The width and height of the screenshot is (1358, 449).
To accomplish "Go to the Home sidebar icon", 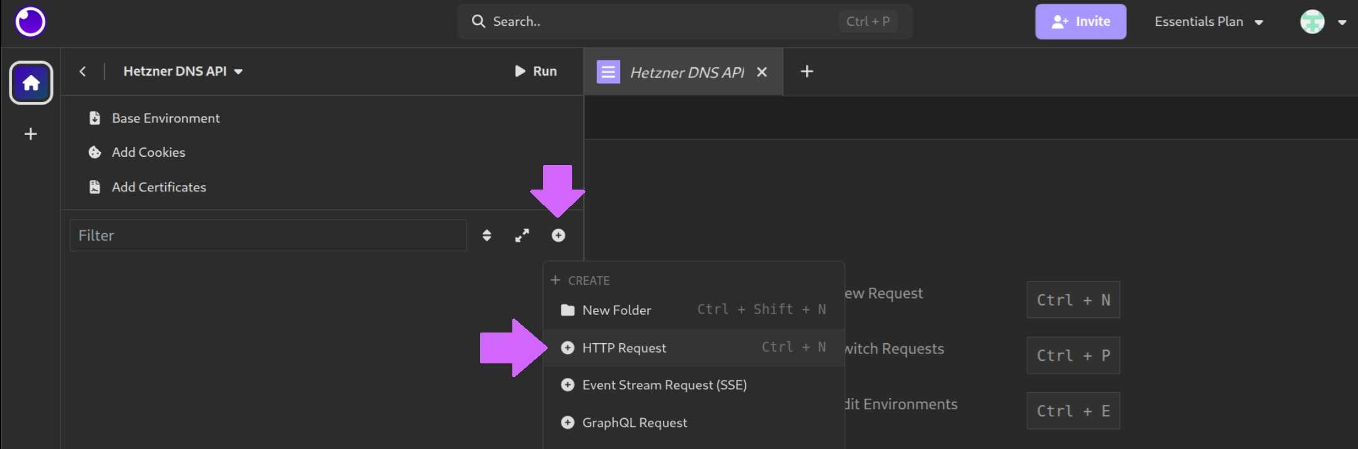I will [x=31, y=82].
